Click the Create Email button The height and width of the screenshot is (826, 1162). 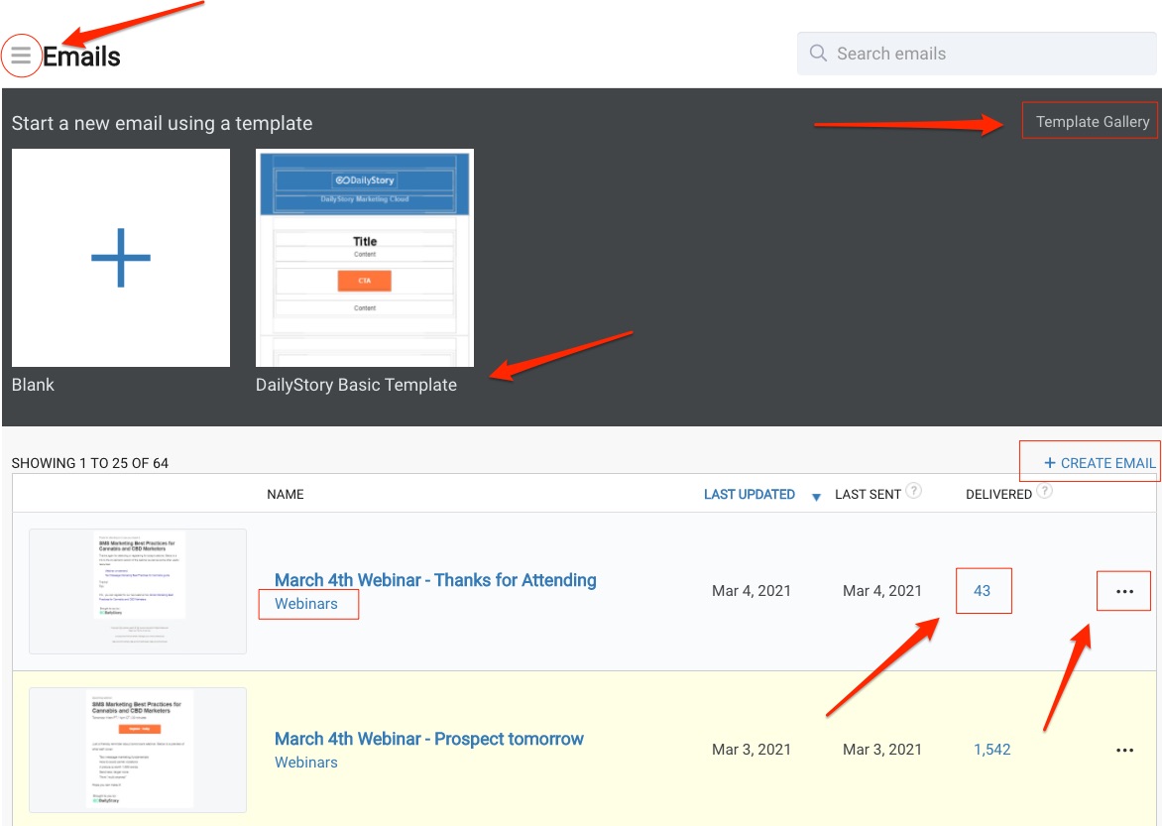(x=1100, y=463)
